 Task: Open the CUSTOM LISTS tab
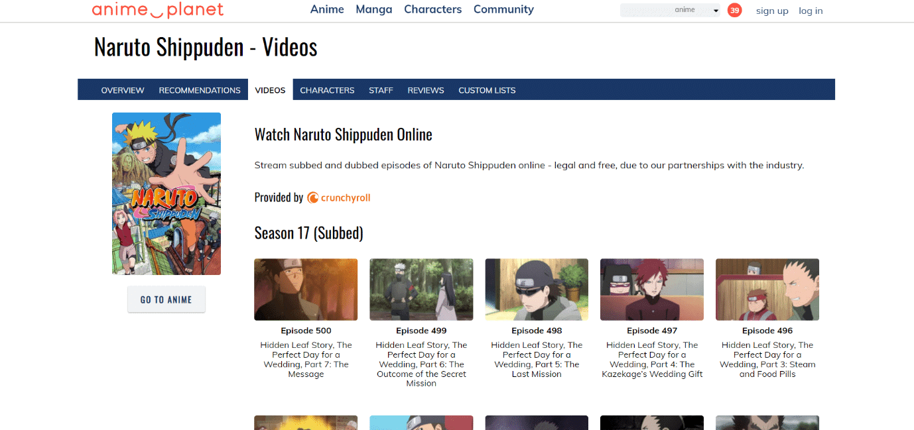tap(487, 89)
